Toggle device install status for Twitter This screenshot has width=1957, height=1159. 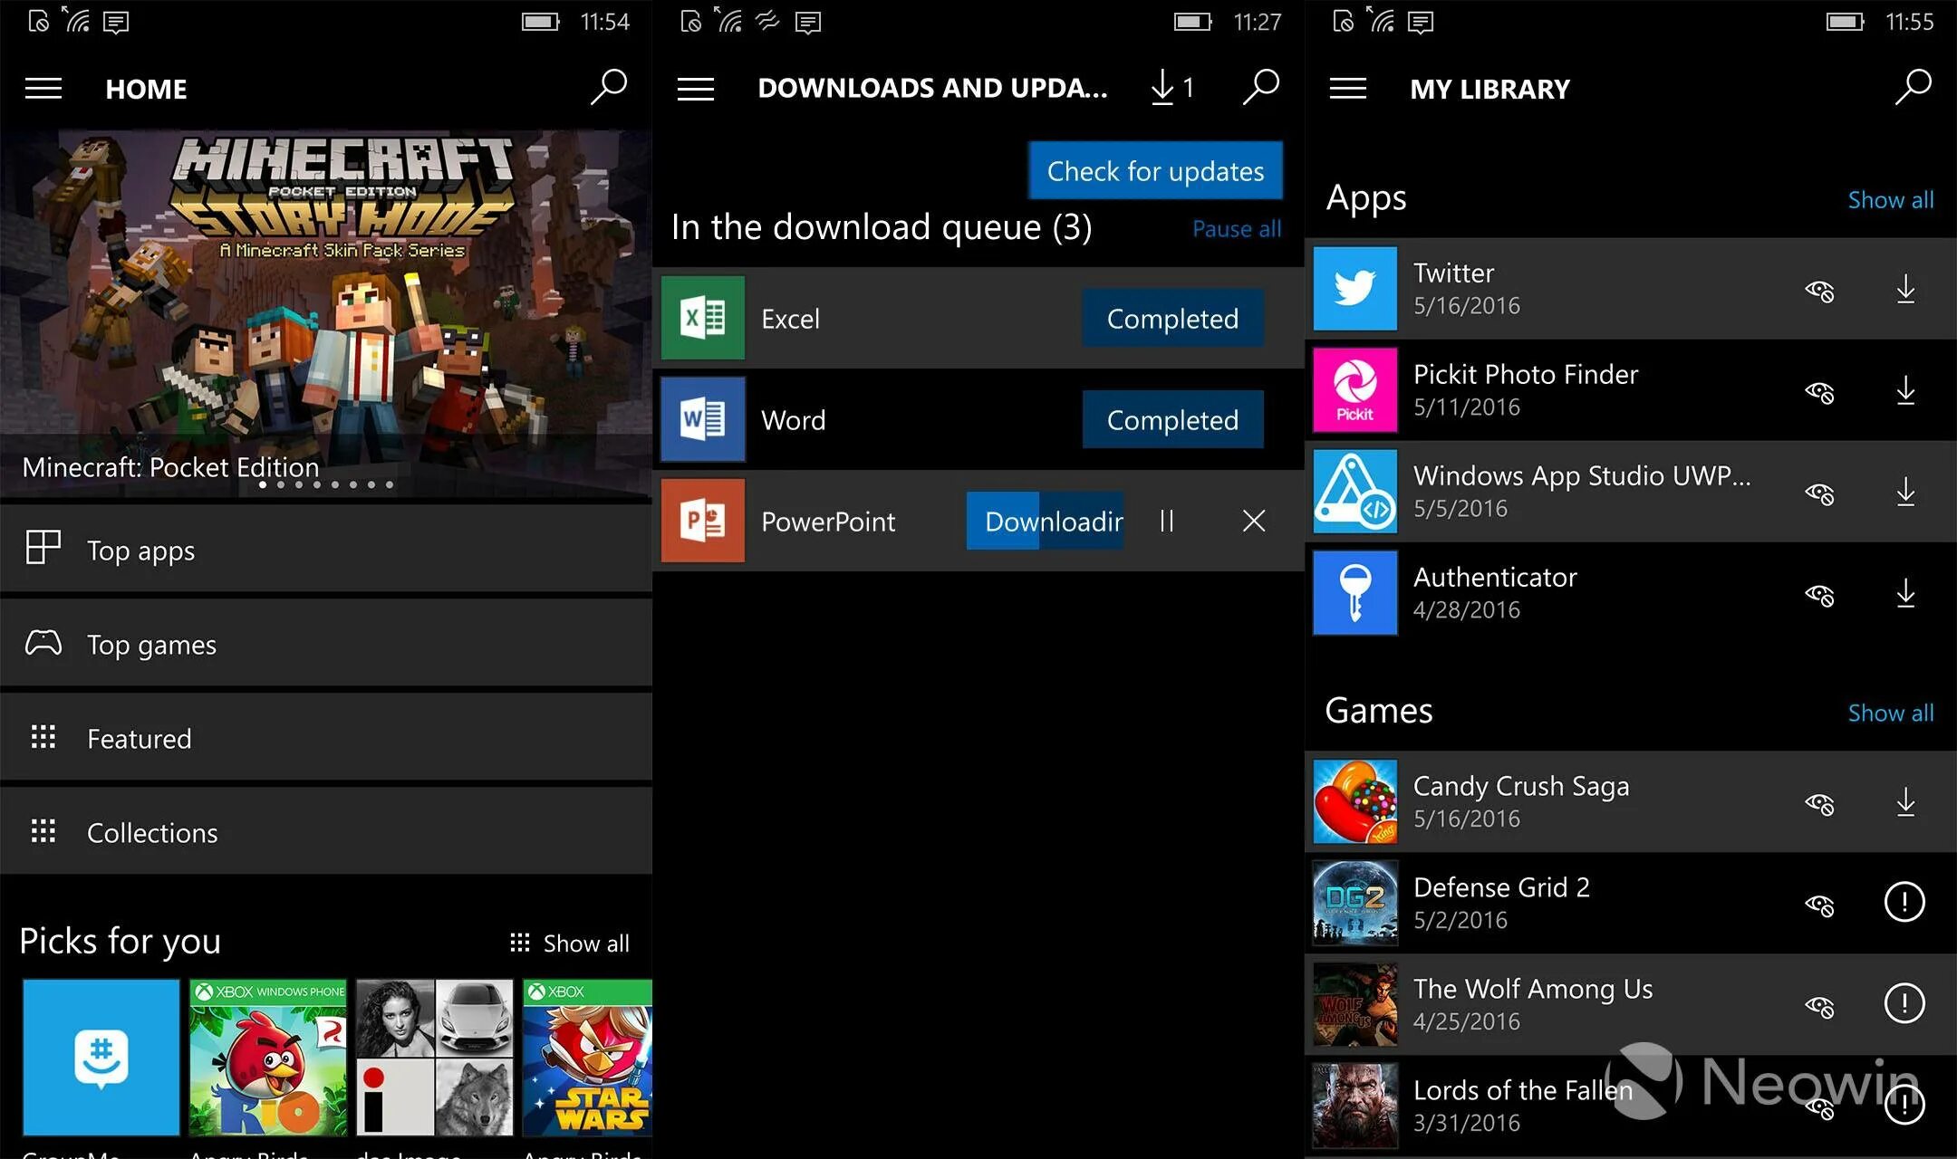pyautogui.click(x=1821, y=291)
